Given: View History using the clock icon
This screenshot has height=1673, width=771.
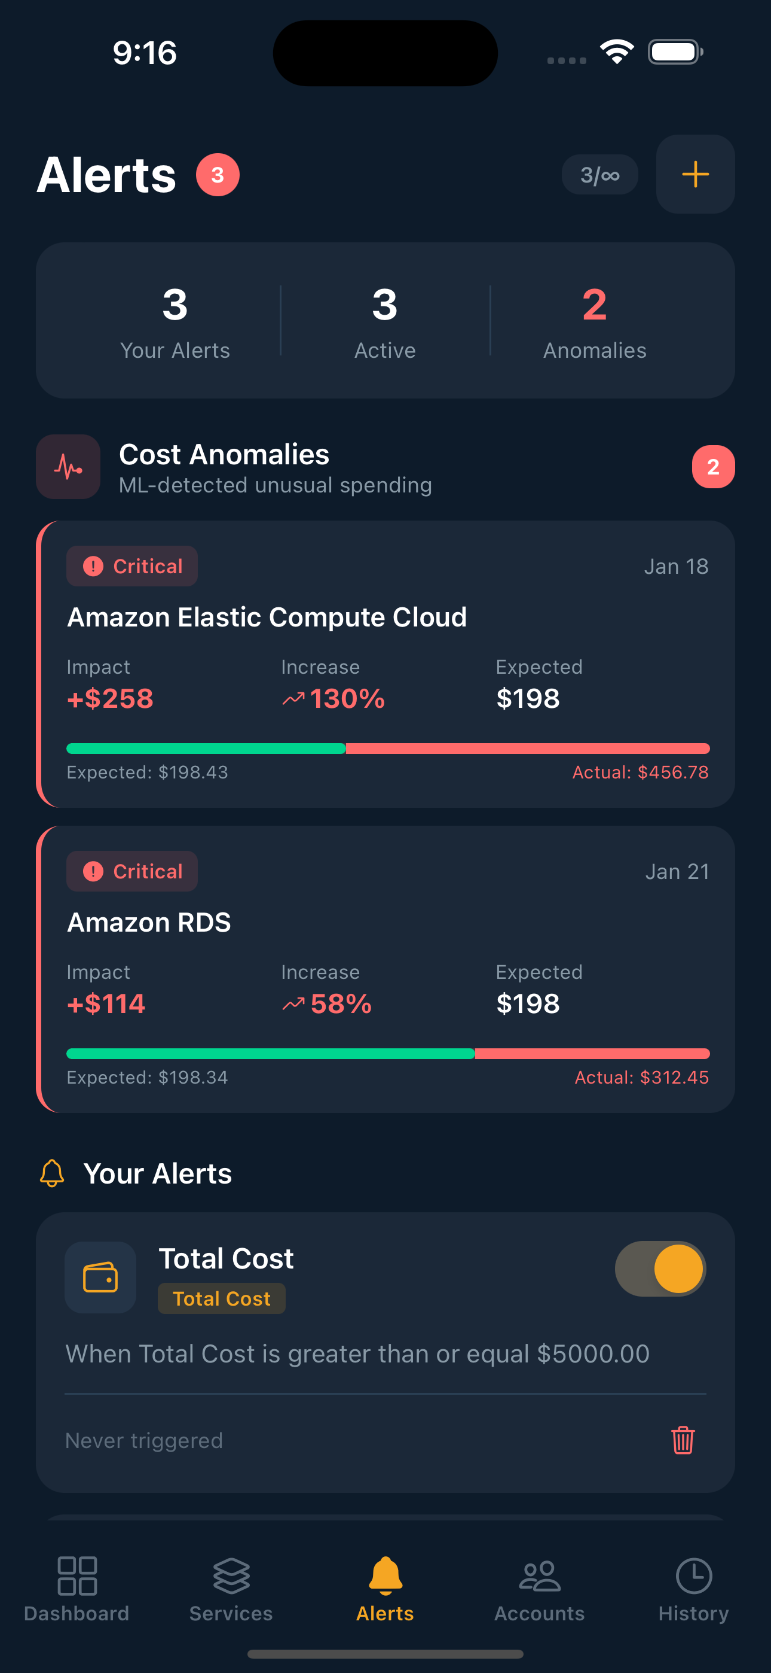Looking at the screenshot, I should 693,1577.
